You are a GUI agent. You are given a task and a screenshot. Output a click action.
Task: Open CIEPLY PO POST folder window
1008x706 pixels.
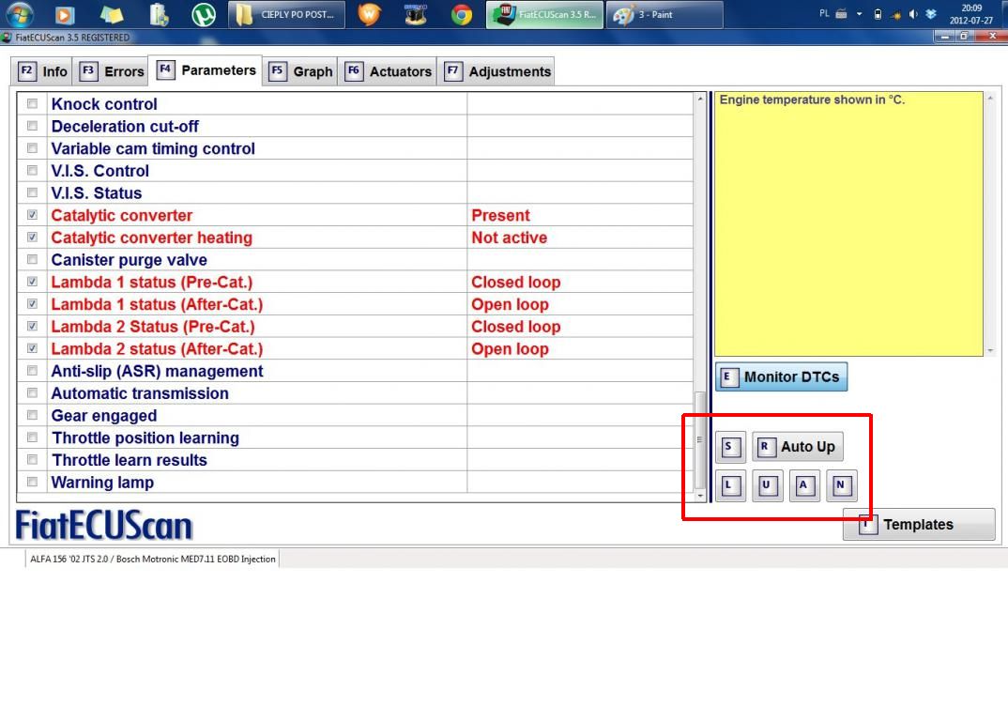[x=286, y=14]
